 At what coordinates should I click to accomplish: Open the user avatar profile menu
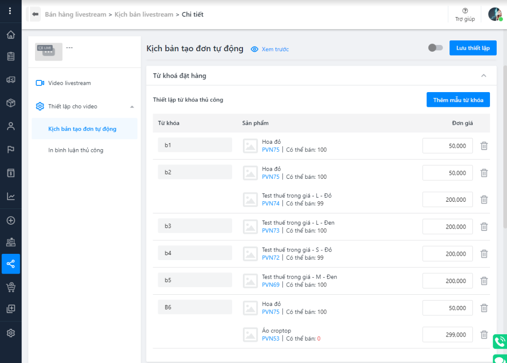pyautogui.click(x=495, y=14)
